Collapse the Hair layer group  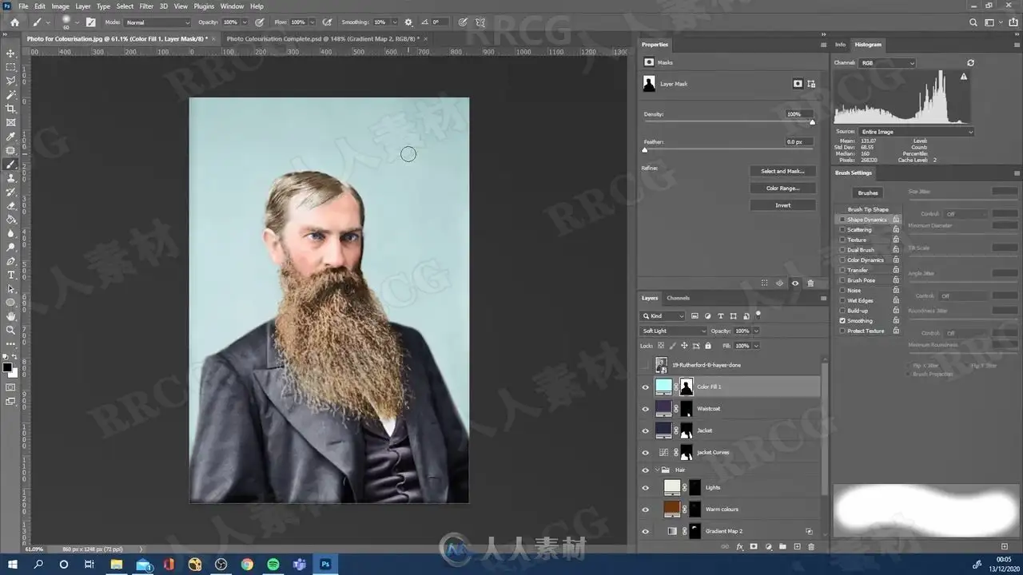click(657, 470)
